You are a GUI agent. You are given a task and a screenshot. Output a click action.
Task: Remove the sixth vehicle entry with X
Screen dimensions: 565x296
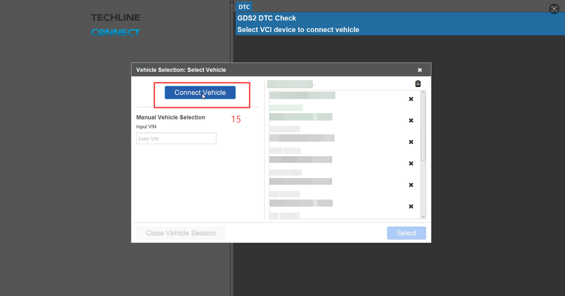(411, 207)
